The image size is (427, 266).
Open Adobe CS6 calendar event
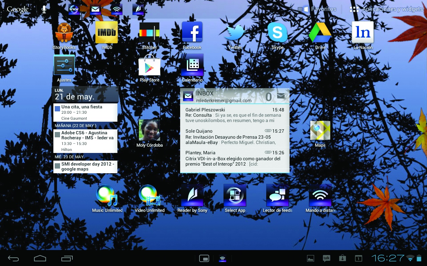[85, 141]
